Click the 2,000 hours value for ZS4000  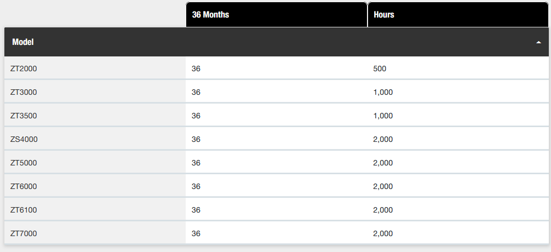tap(383, 139)
